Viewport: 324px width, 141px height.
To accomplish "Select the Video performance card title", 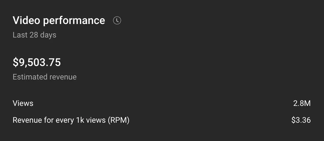I will (x=59, y=20).
